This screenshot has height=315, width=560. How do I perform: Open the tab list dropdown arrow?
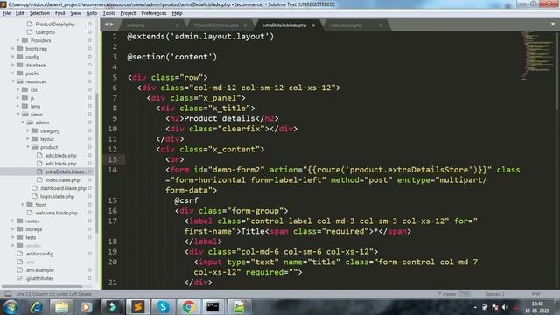[553, 24]
